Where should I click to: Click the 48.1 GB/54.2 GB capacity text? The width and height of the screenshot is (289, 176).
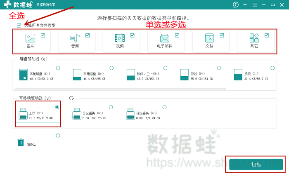click(x=41, y=79)
